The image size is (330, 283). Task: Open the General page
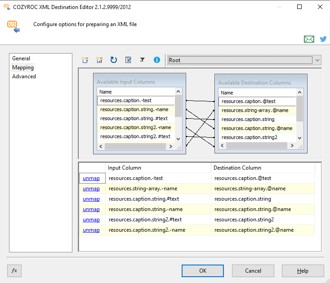coord(21,58)
